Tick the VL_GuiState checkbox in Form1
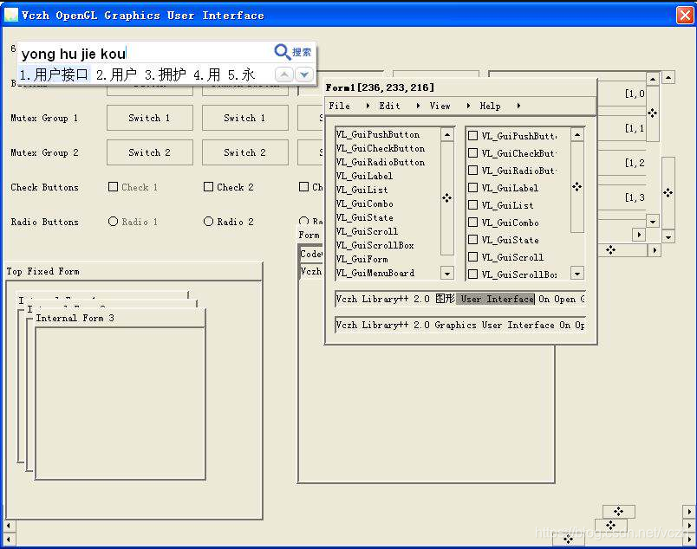Screen dimensions: 697x549 tap(473, 239)
